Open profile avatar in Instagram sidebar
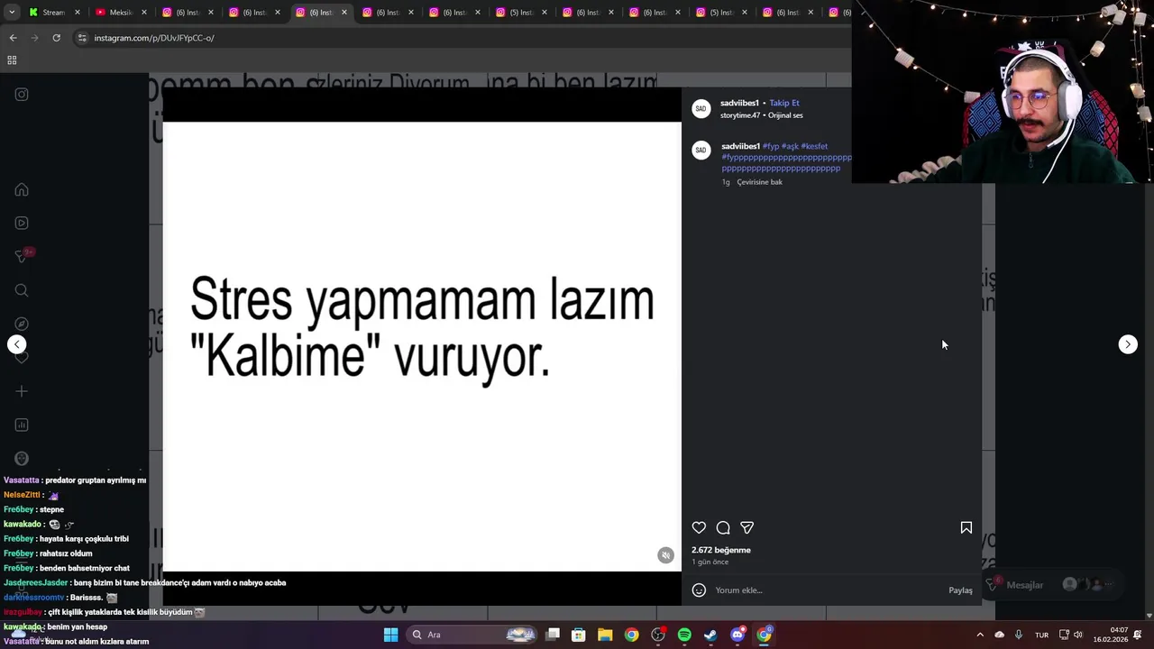1154x649 pixels. 22,459
